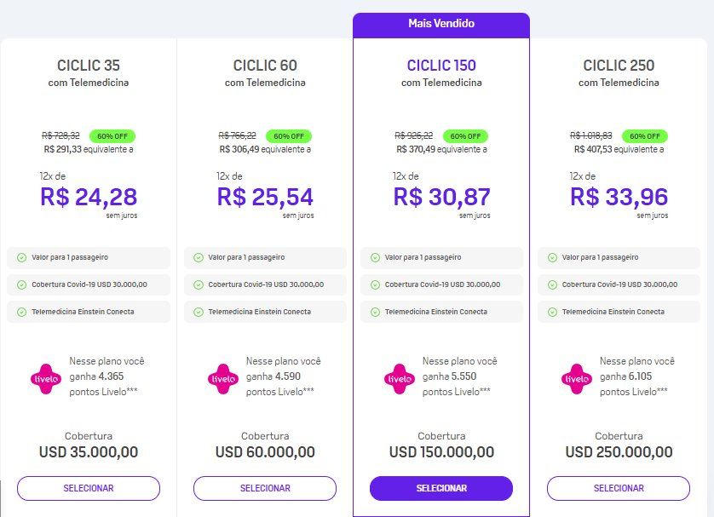
Task: Click the Livelo logo in CICLIC 150 plan
Action: [400, 379]
